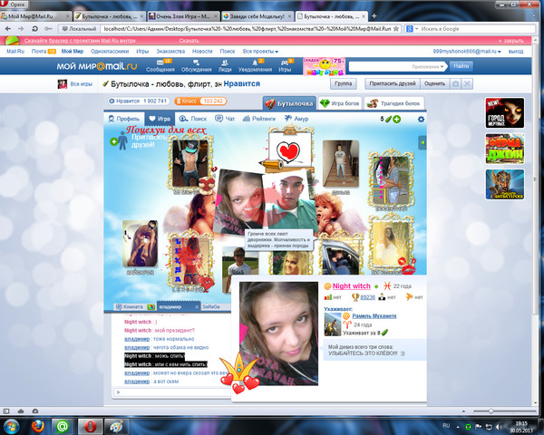This screenshot has width=544, height=435.
Task: Open the Приложения search scope dropdown
Action: 428,66
